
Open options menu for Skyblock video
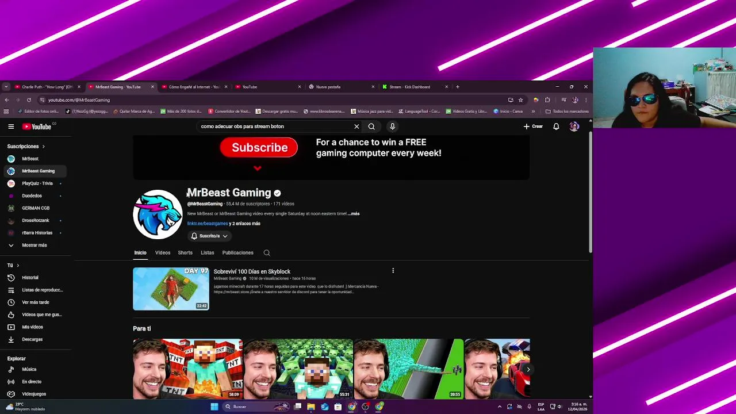coord(393,271)
